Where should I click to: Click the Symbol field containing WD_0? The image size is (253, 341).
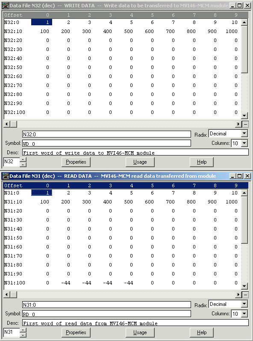[106, 144]
